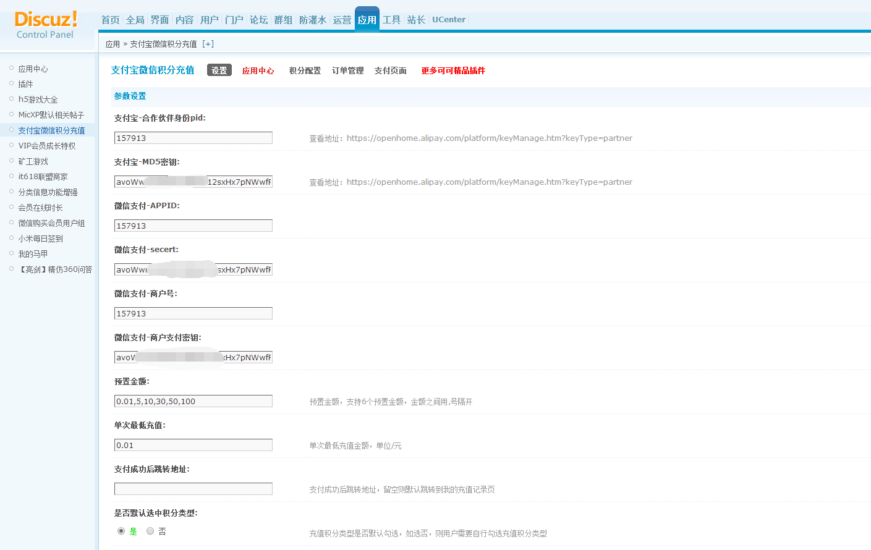Open MicXP默认相关帖子 in the sidebar
Screen dimensions: 871x550
51,115
